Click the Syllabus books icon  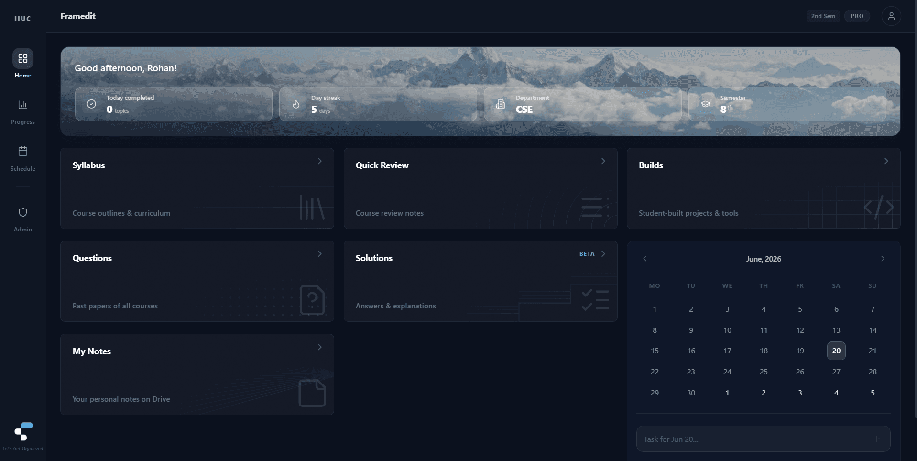(312, 207)
